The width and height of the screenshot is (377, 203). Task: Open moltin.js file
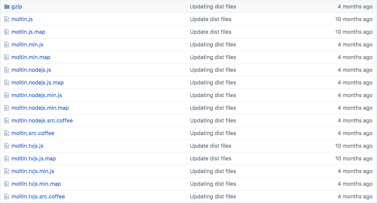(22, 19)
